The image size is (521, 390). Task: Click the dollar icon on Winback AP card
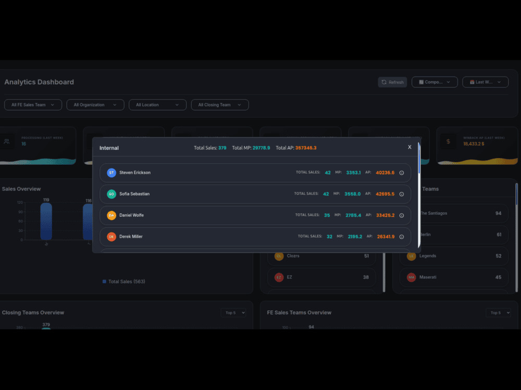pyautogui.click(x=448, y=141)
